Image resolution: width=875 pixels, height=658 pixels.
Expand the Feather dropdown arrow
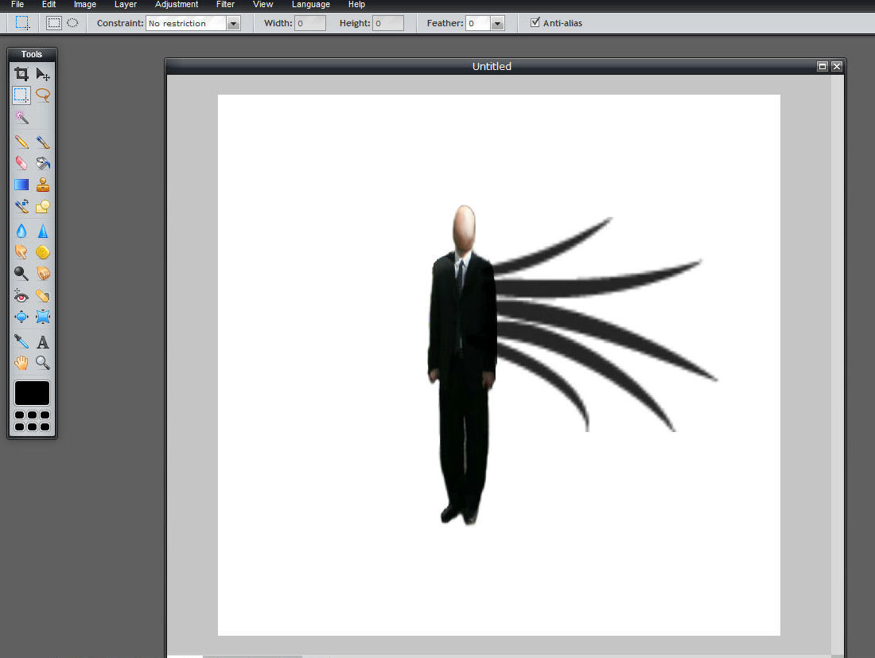498,23
